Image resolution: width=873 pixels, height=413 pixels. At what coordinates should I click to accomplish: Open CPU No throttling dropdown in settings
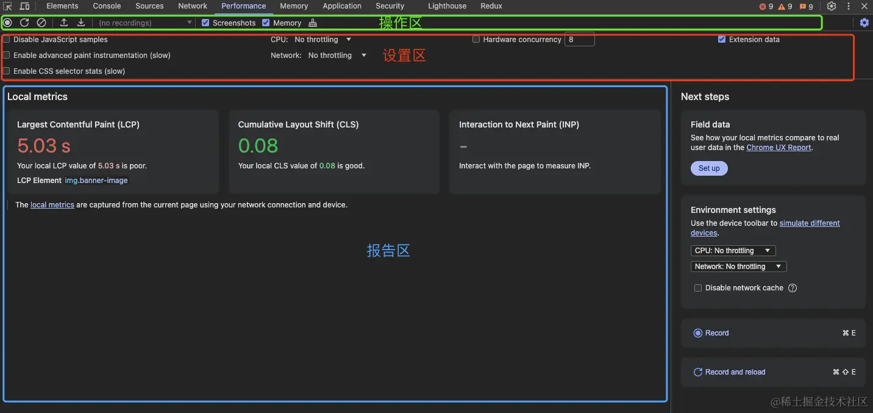click(323, 39)
